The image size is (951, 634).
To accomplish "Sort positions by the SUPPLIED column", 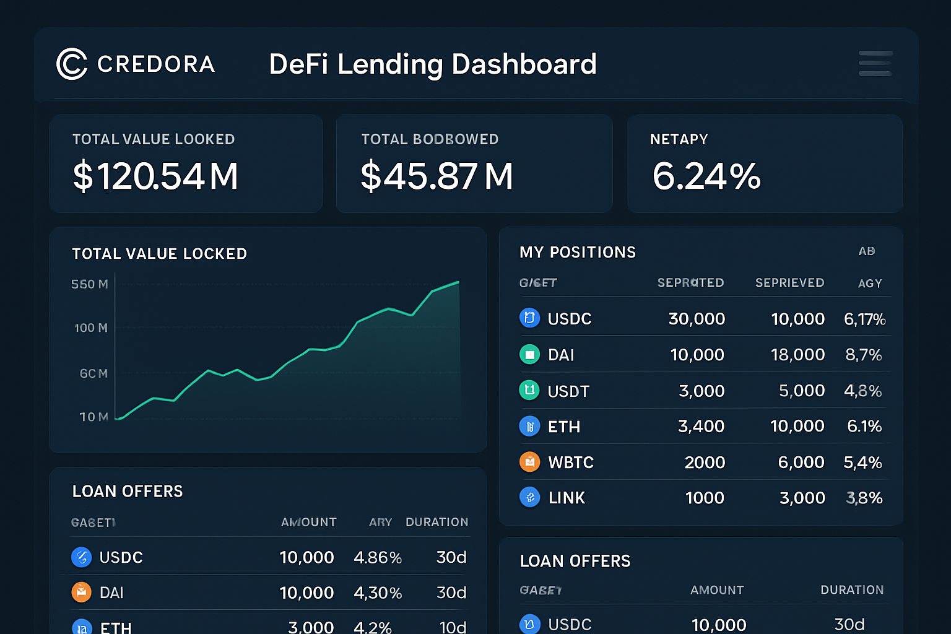I will tap(690, 282).
